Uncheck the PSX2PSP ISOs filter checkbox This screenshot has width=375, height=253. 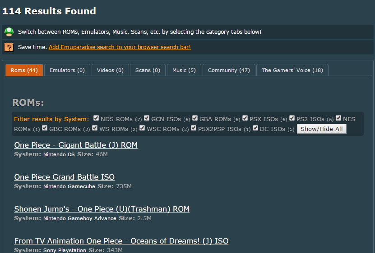pyautogui.click(x=194, y=128)
